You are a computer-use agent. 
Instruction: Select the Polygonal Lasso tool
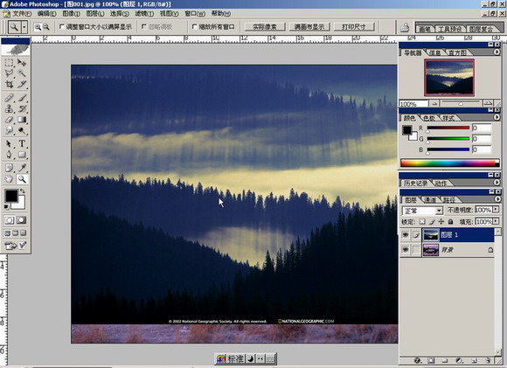(x=9, y=73)
